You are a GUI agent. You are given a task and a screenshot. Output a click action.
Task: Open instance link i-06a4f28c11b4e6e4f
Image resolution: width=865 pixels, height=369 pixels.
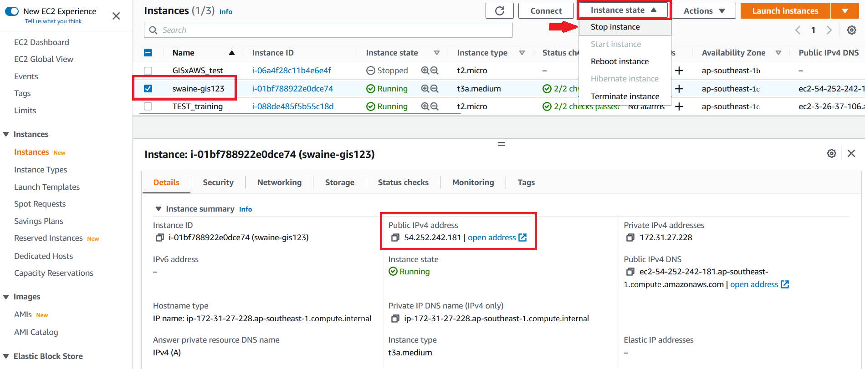pos(292,71)
